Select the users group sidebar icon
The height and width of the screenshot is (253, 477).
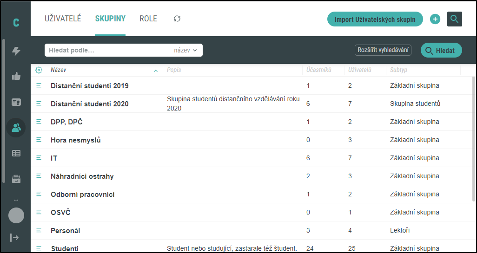pyautogui.click(x=16, y=128)
